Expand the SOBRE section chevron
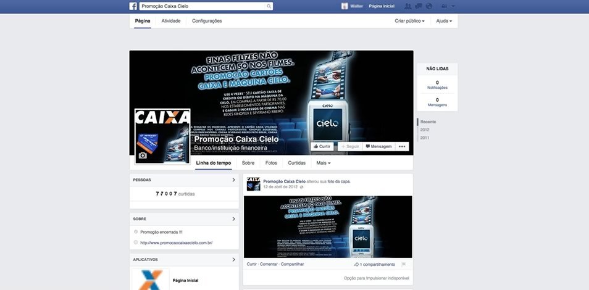Screen dimensions: 589x290 (233, 218)
